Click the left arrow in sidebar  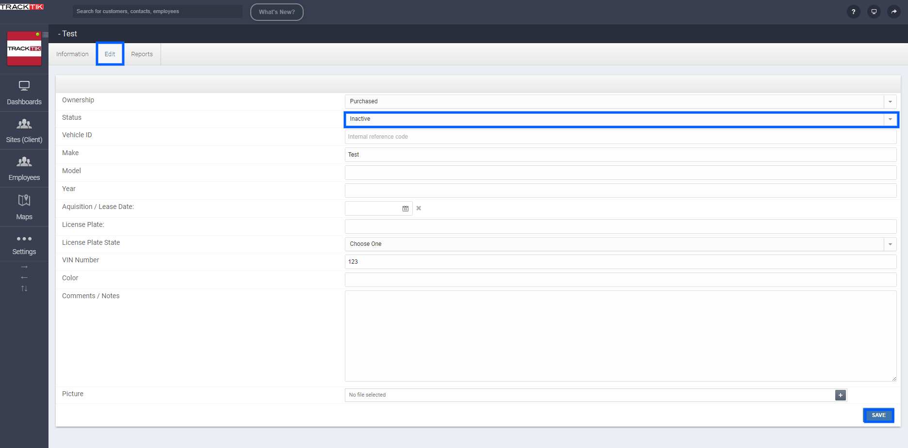24,277
